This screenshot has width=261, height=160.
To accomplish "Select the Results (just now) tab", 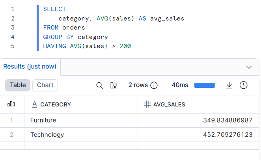I will point(30,67).
